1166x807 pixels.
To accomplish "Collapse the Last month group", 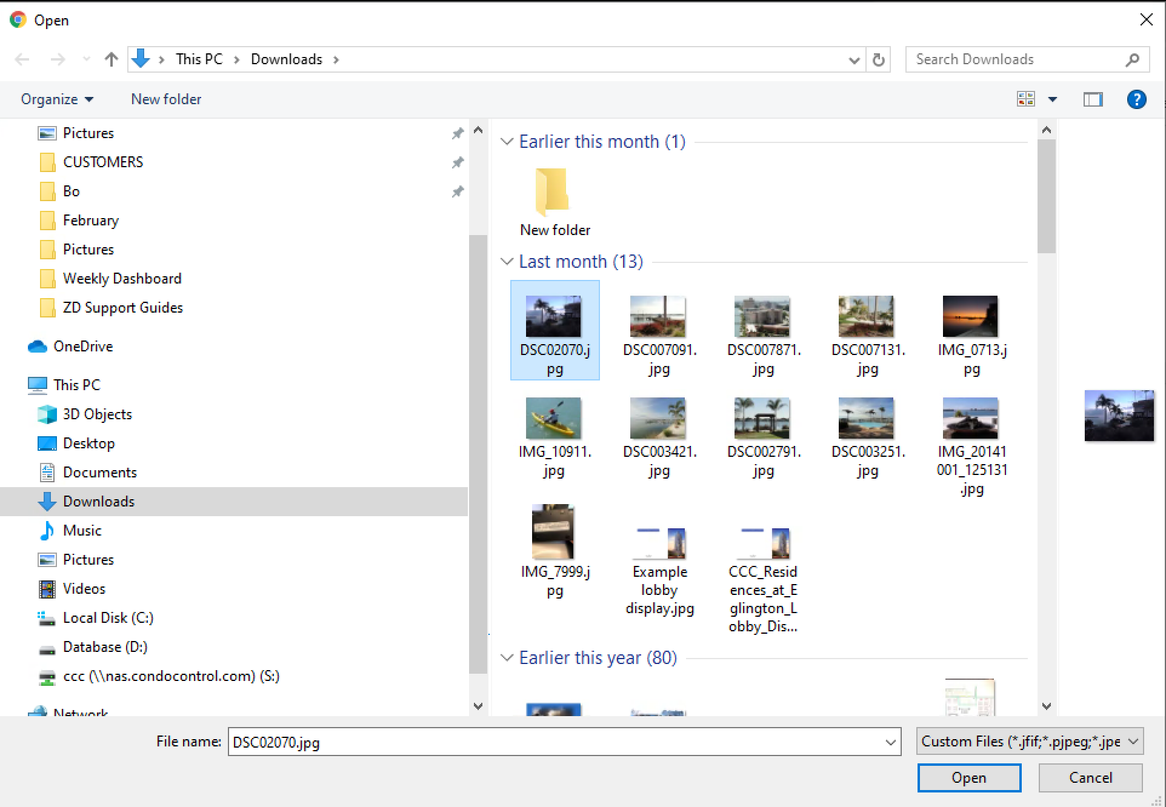I will click(507, 262).
